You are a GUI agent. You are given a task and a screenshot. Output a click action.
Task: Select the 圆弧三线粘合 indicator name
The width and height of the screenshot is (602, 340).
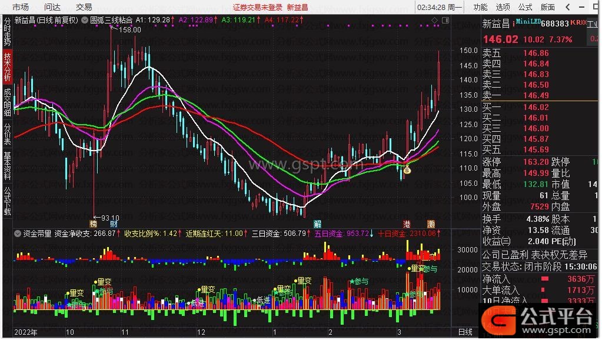[111, 20]
